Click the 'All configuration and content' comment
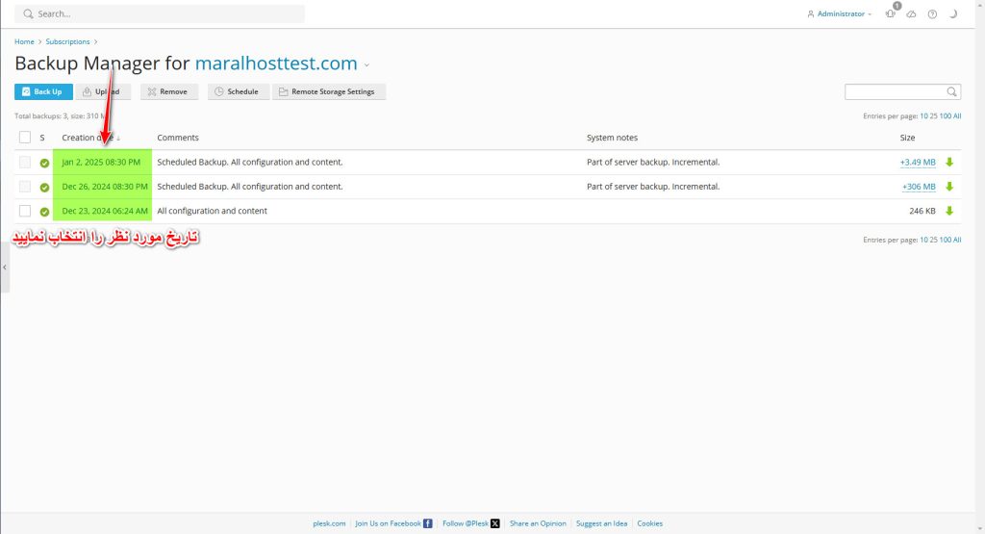 pyautogui.click(x=212, y=211)
